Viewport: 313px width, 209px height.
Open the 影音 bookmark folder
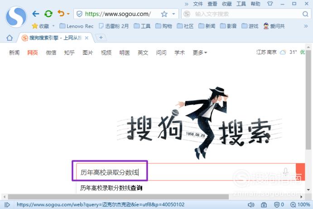(228, 26)
